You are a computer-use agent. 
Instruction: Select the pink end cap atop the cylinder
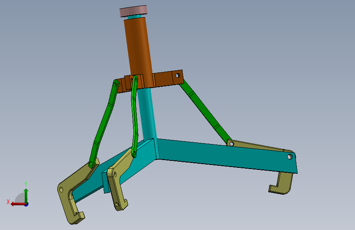(x=133, y=11)
